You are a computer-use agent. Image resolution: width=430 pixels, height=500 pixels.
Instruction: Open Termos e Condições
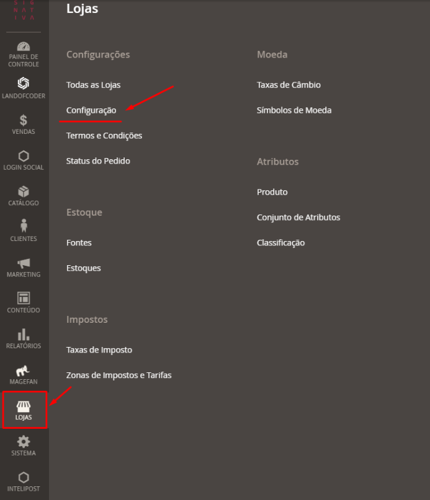104,136
